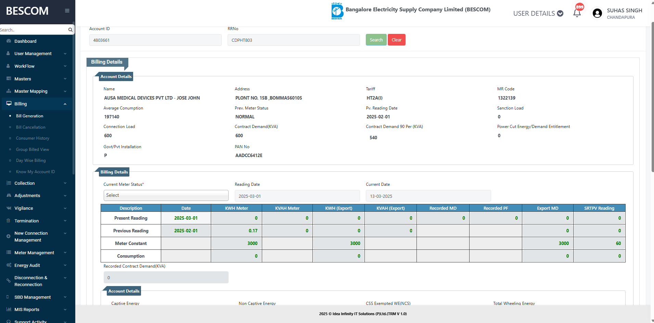
Task: Expand User Management chevron
Action: tap(65, 54)
